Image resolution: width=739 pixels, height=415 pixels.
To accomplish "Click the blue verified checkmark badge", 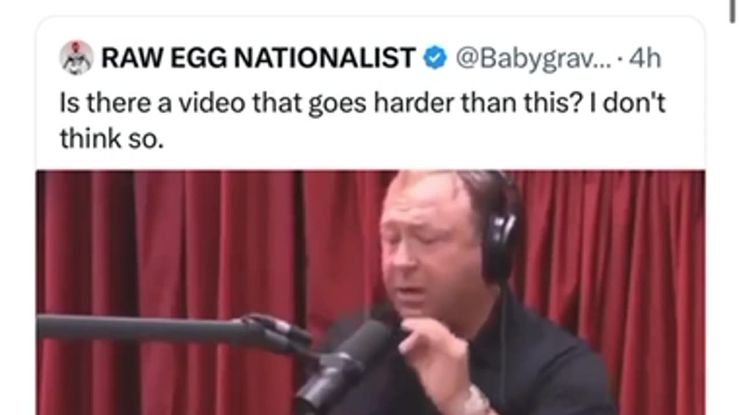I will coord(436,58).
